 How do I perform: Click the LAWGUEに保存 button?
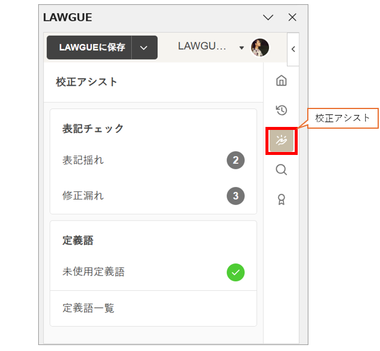tap(92, 48)
